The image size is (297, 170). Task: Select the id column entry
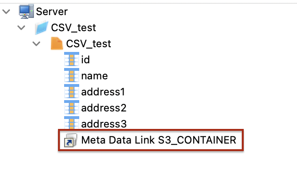pyautogui.click(x=85, y=59)
